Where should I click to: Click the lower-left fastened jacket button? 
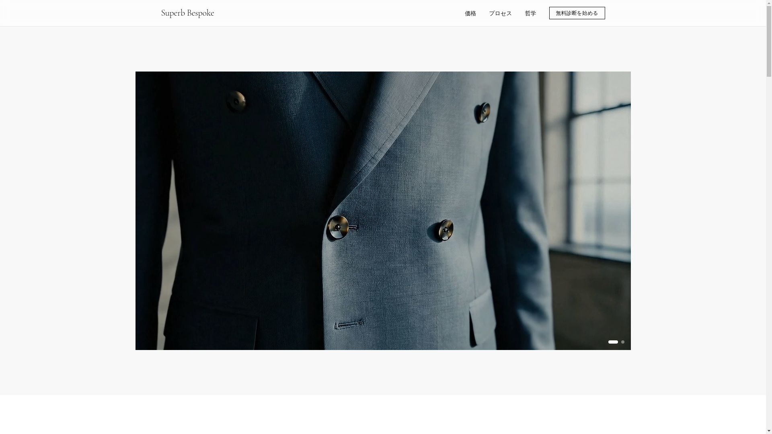click(338, 228)
